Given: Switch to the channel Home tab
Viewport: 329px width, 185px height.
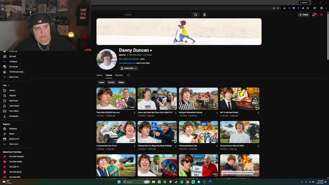Looking at the screenshot, I should [x=99, y=75].
